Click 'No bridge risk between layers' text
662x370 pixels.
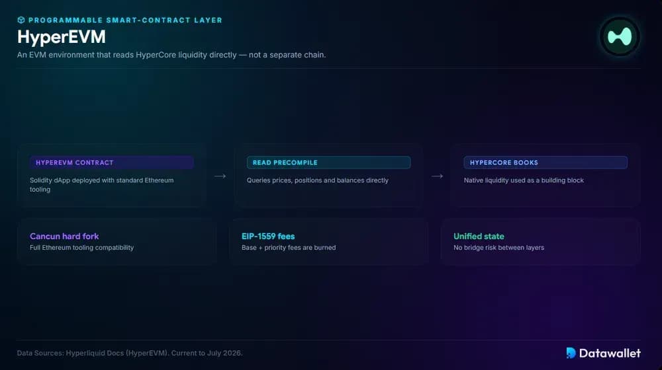point(498,248)
